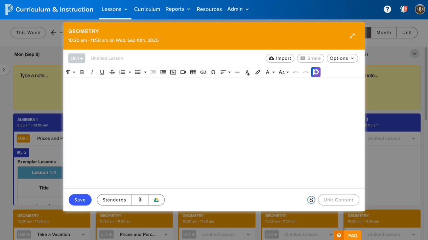Click the Import button

[280, 58]
